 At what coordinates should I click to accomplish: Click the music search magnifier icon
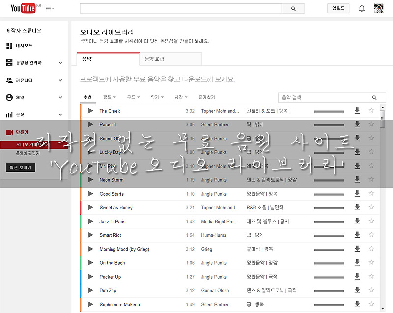[x=374, y=98]
